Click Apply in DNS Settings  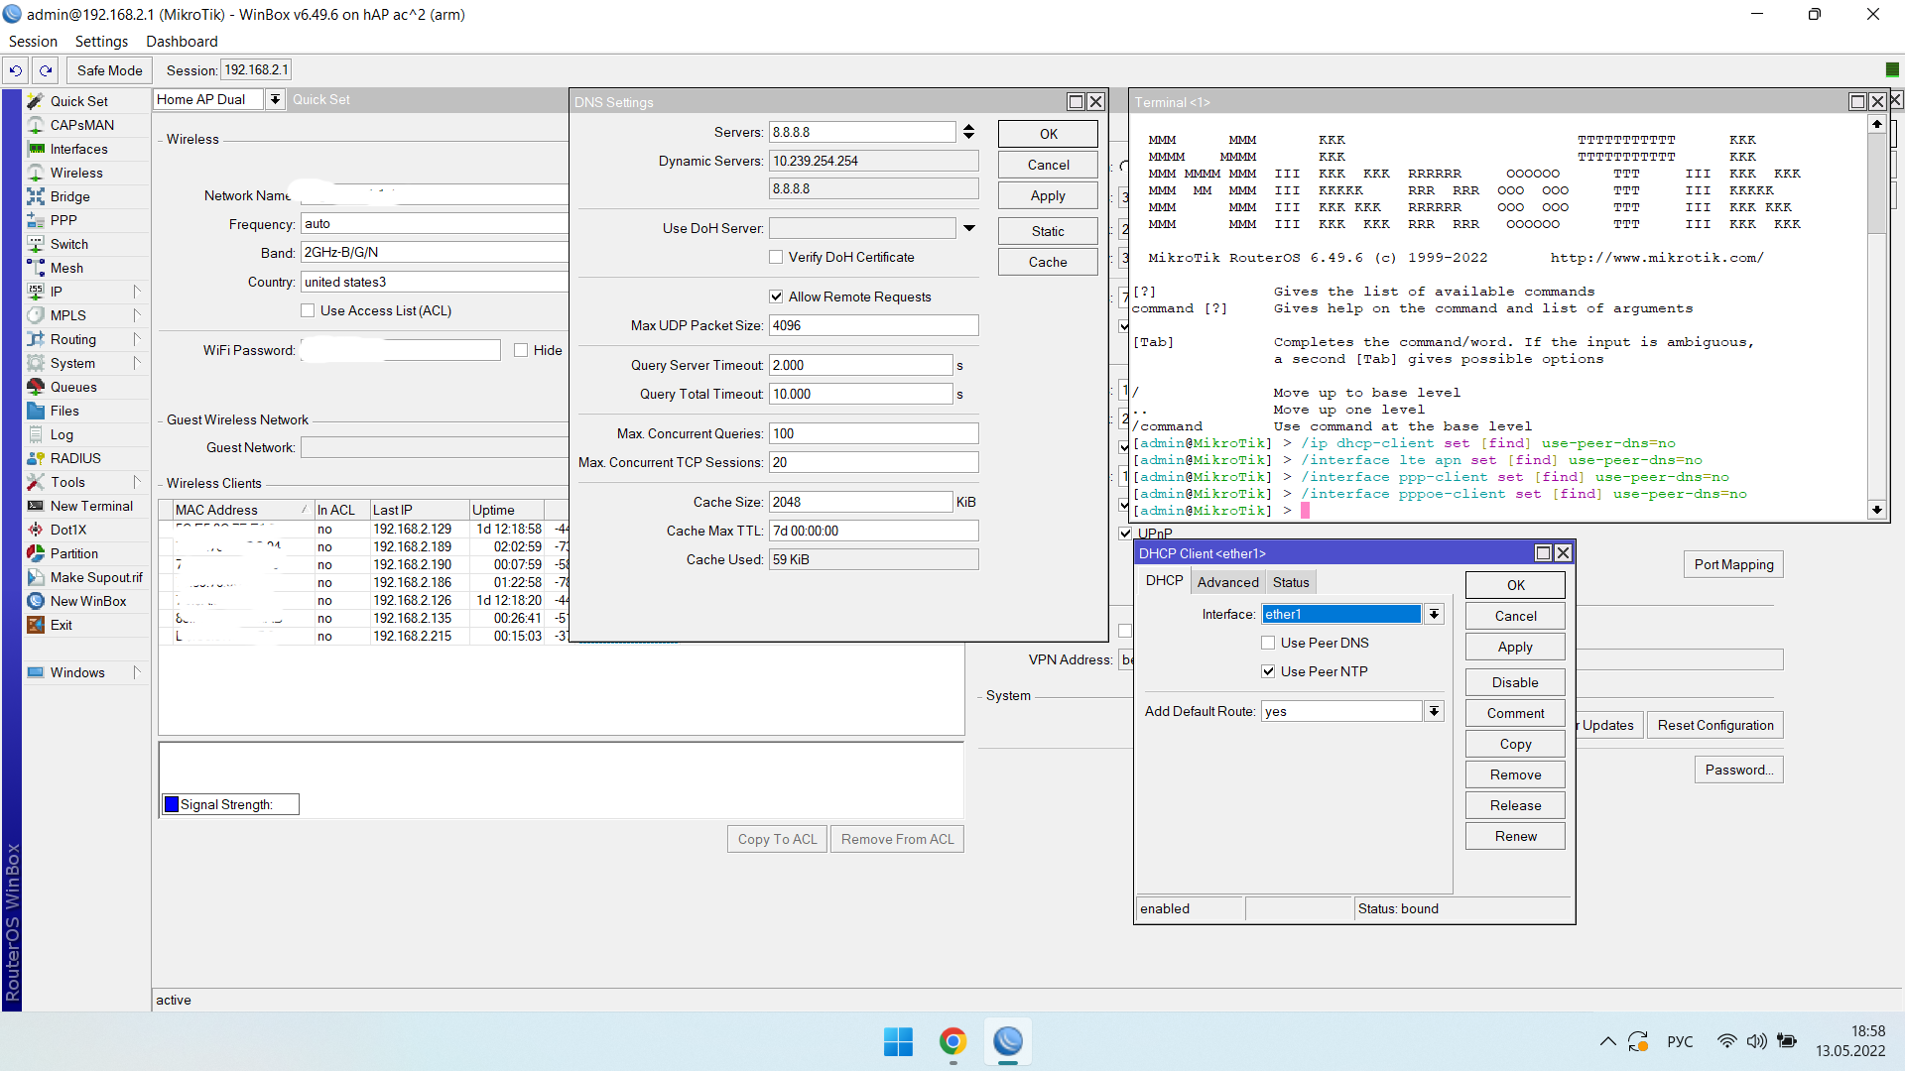[x=1048, y=195]
